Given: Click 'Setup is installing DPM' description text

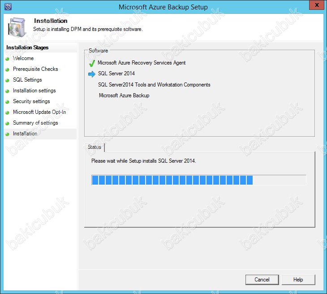Looking at the screenshot, I should coord(88,29).
